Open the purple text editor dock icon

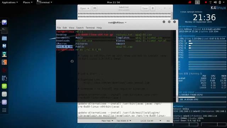pos(4,102)
